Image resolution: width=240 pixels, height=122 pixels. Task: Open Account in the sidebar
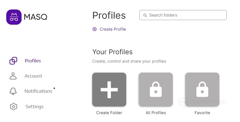(x=33, y=76)
